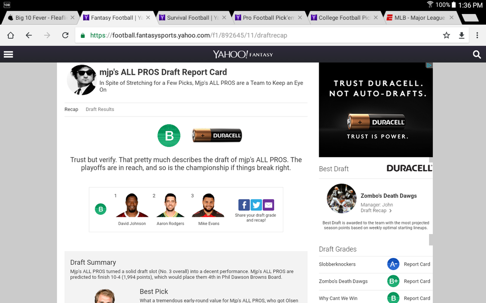
Task: Open the Slobberknockers Report Card link
Action: tap(417, 264)
